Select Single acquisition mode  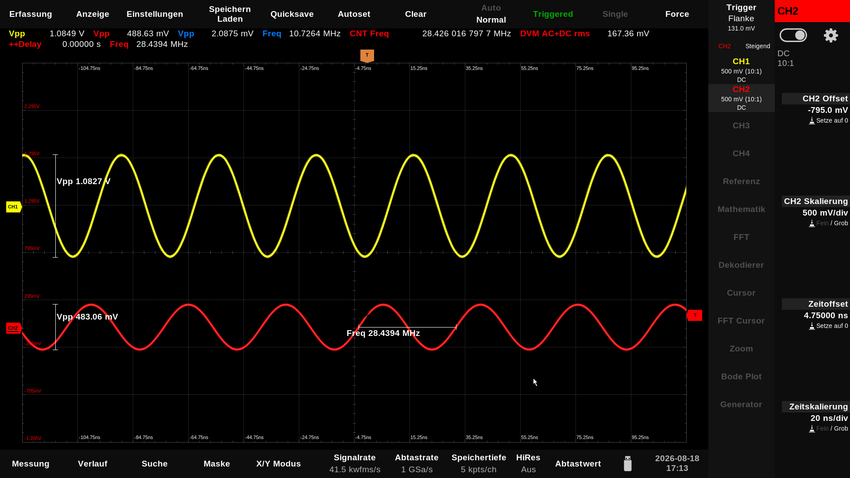615,14
